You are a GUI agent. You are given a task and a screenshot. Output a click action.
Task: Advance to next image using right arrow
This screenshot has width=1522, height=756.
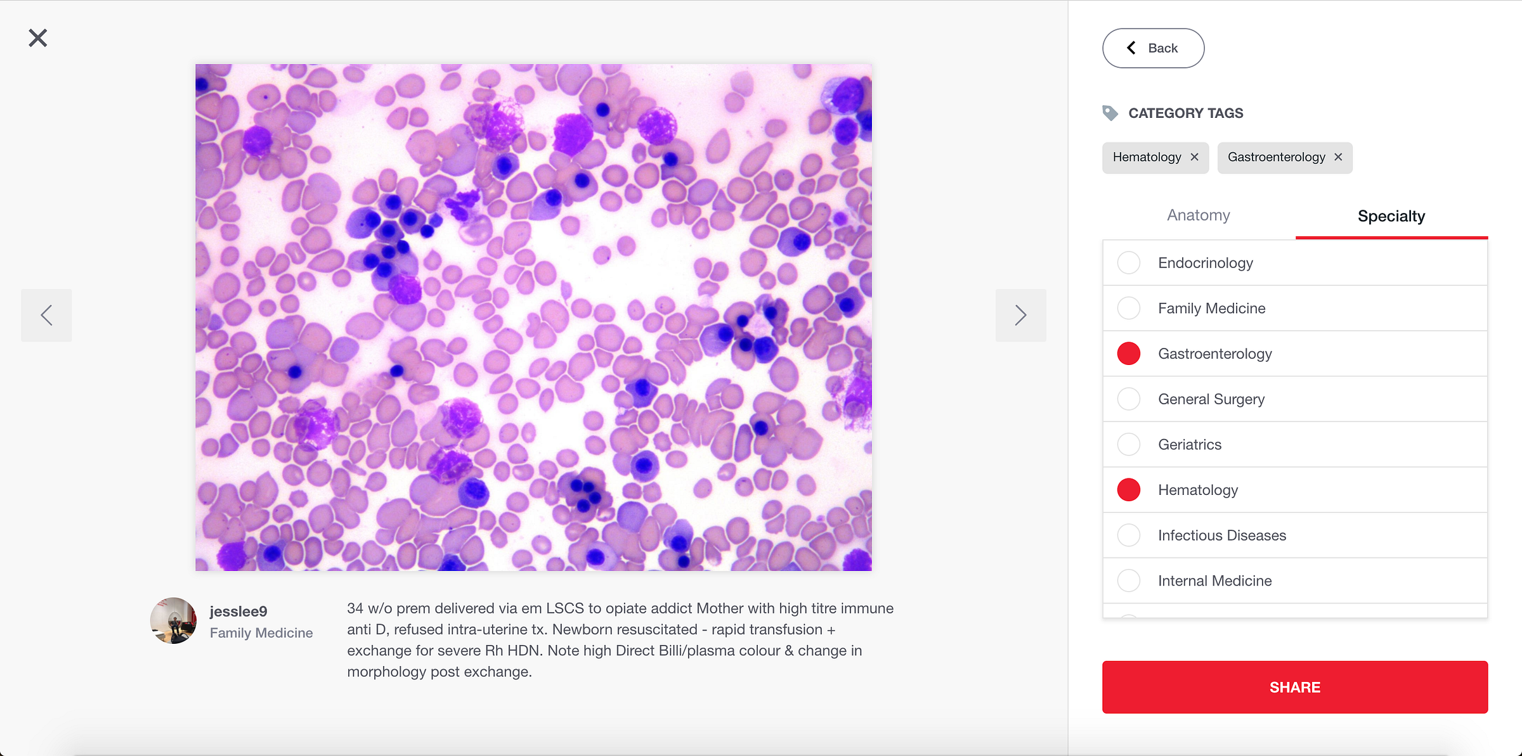pyautogui.click(x=1020, y=315)
